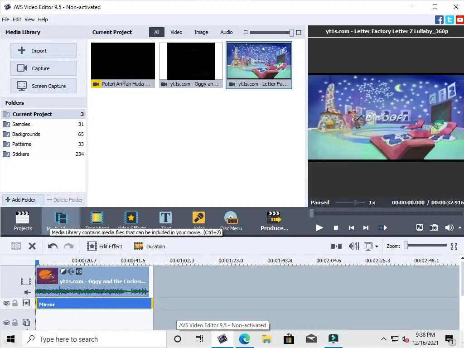This screenshot has width=464, height=348.
Task: Open the Video Effects section
Action: [x=131, y=221]
